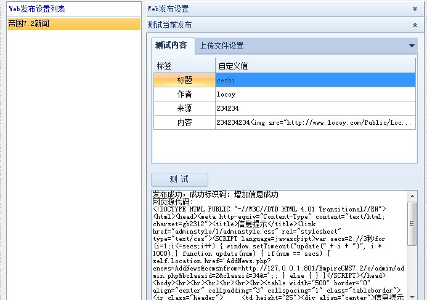Click the 测试 button
Viewport: 427px width, 300px height.
point(179,180)
